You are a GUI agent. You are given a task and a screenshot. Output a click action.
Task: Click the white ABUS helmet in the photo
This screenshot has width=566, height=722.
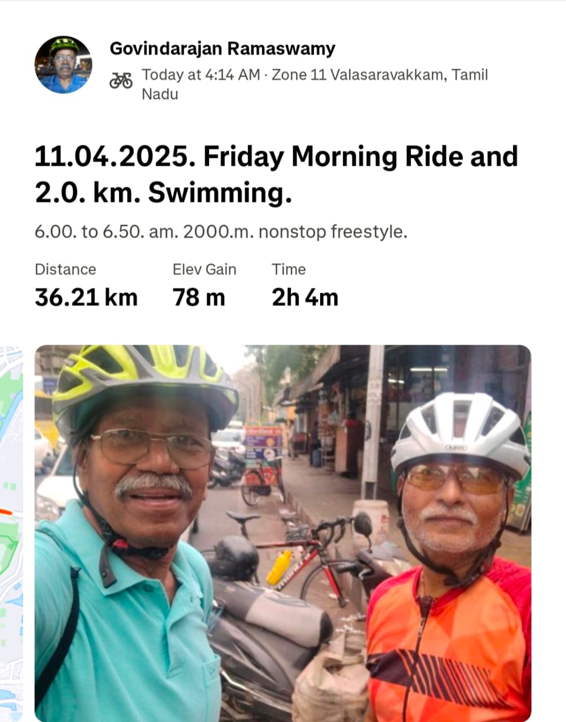(x=459, y=432)
